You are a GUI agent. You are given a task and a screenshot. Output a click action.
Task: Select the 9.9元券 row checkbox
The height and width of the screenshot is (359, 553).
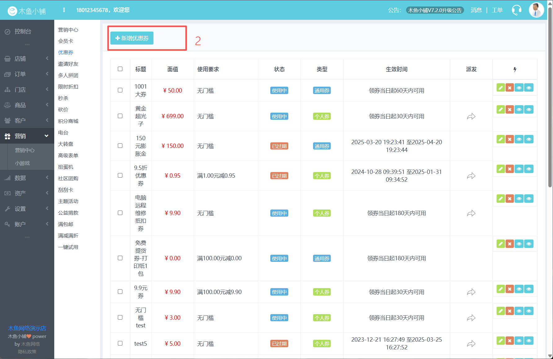[120, 292]
